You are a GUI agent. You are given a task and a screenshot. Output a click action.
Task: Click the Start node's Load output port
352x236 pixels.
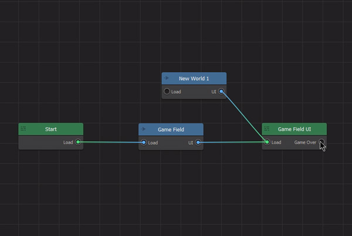(x=78, y=142)
